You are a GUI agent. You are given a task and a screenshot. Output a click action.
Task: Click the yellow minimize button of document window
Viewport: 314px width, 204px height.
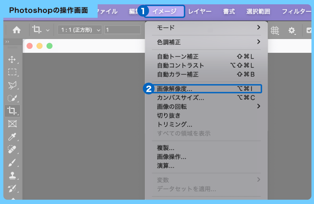coord(40,46)
